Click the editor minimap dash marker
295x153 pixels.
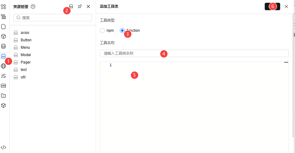[x=286, y=62]
